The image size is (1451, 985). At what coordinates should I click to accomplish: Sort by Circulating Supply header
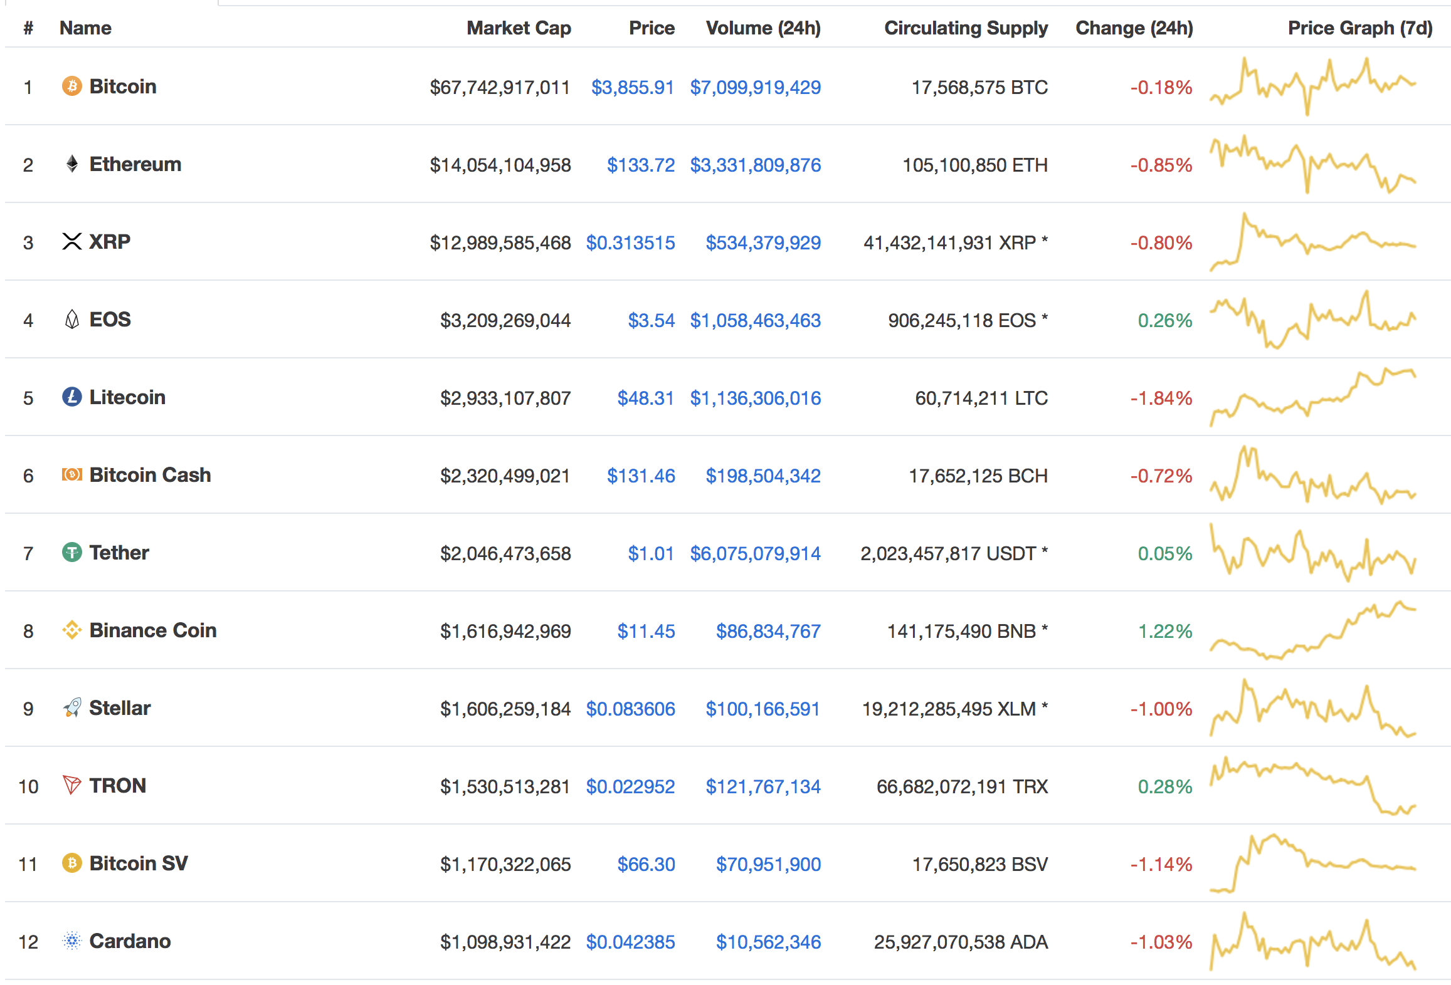(x=966, y=28)
